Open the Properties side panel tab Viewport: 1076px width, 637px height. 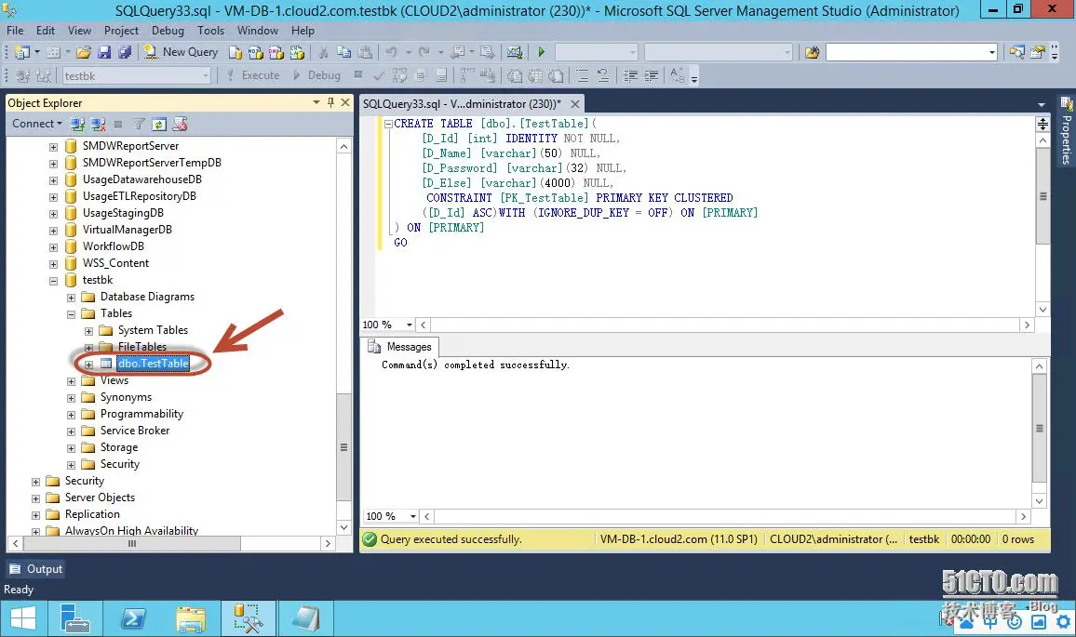pos(1067,132)
